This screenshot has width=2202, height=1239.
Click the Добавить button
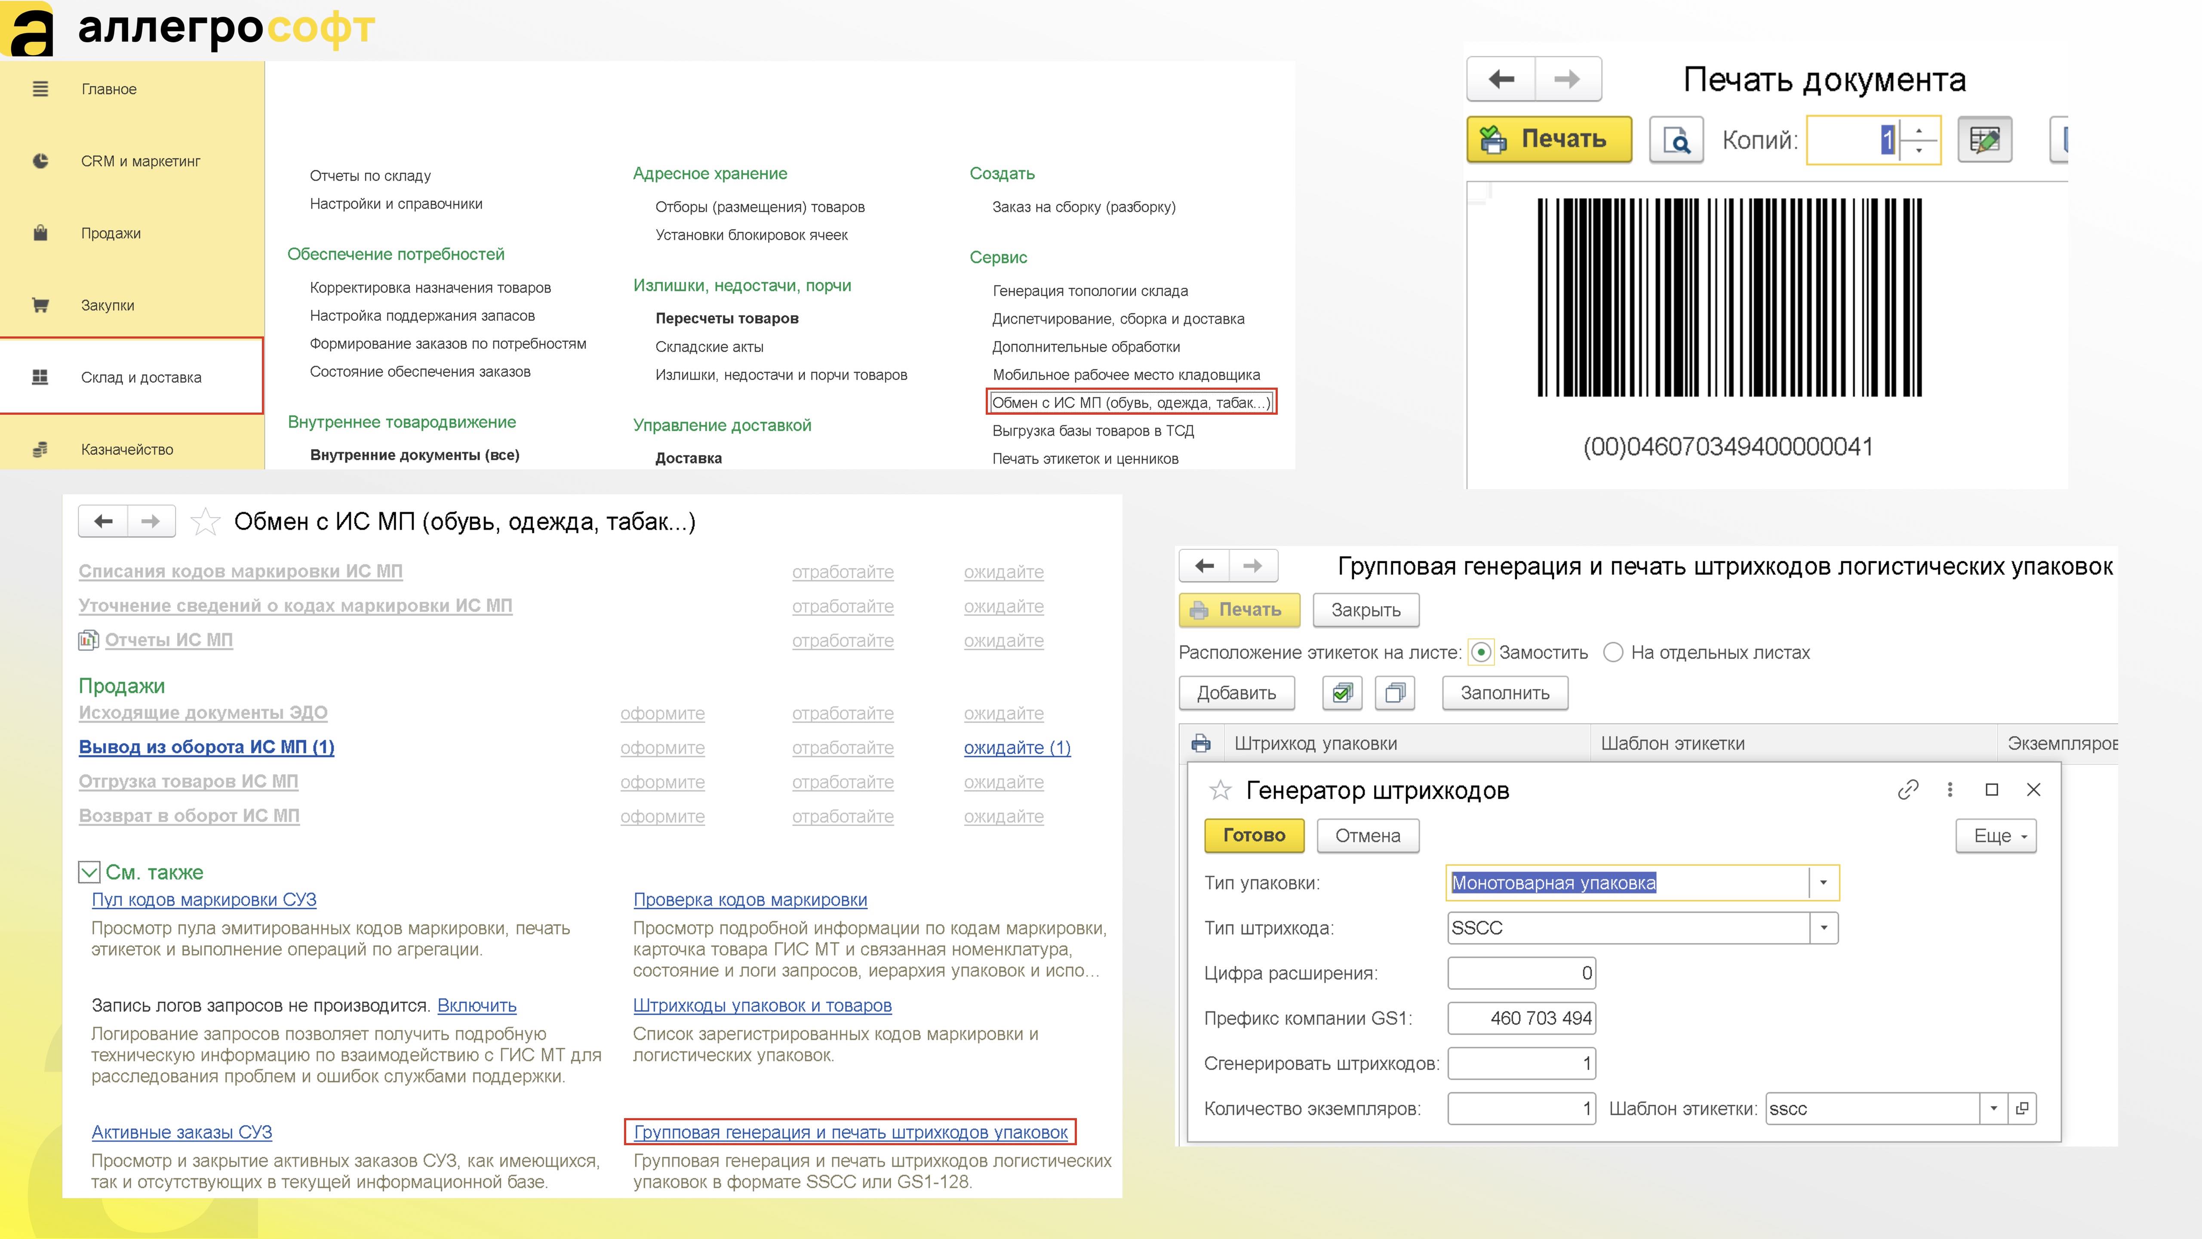pyautogui.click(x=1236, y=693)
